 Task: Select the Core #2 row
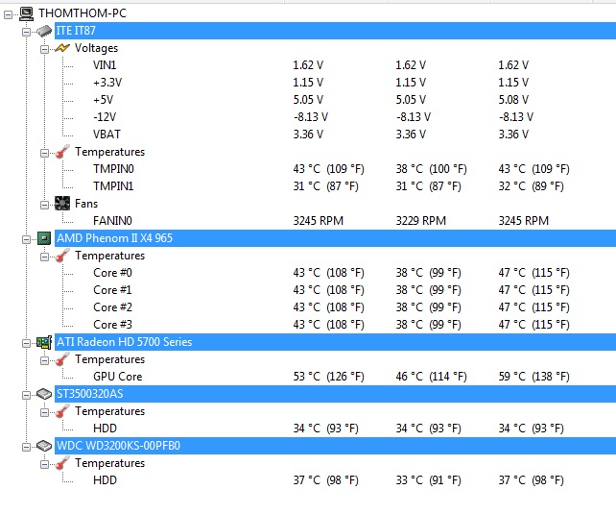335,307
